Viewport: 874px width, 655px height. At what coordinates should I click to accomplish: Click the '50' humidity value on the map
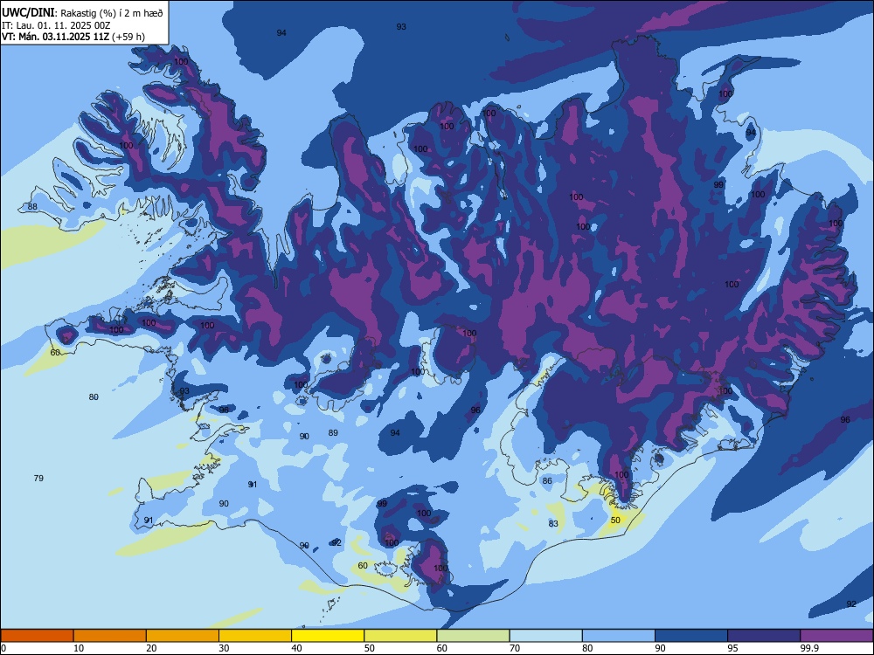tap(615, 521)
